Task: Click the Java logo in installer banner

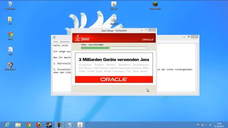Action: coord(82,38)
